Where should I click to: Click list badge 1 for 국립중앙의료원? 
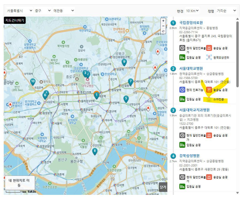[173, 23]
